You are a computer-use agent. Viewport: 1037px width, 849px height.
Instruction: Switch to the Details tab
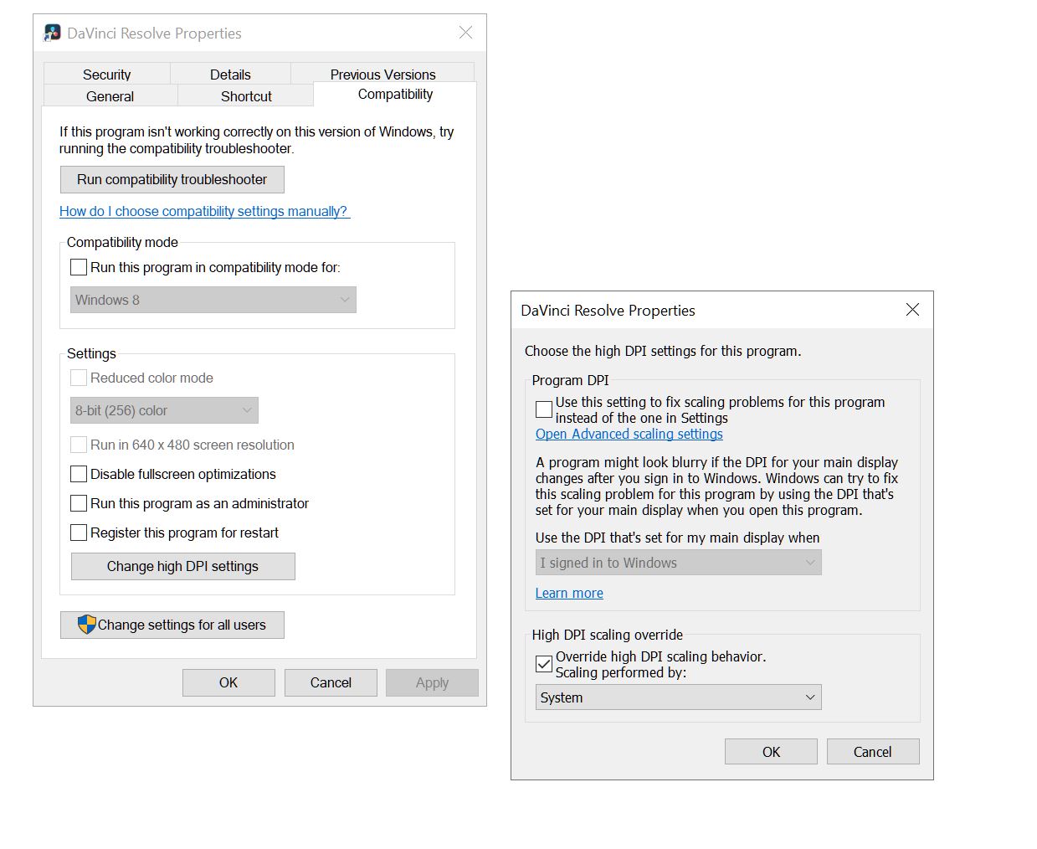click(x=230, y=74)
